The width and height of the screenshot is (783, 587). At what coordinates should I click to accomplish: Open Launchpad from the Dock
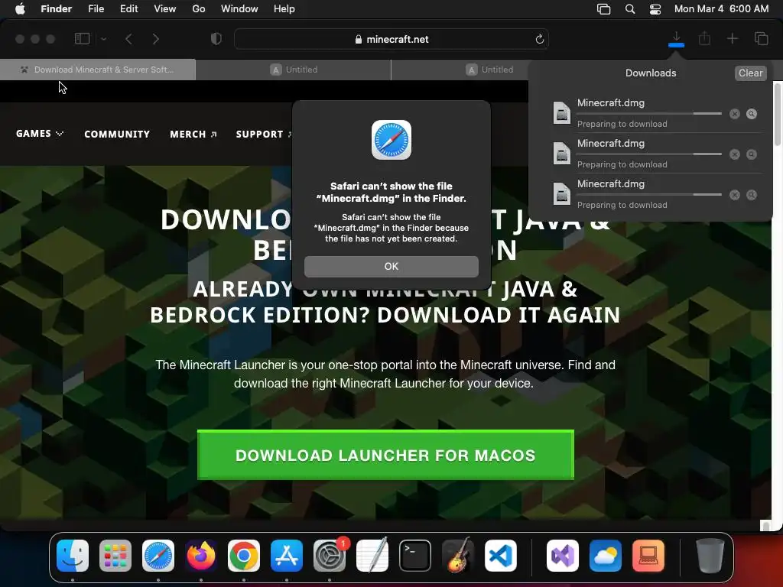coord(115,556)
